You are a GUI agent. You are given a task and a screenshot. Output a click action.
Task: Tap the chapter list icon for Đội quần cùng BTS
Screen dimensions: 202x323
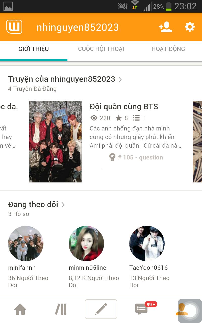coord(136,118)
